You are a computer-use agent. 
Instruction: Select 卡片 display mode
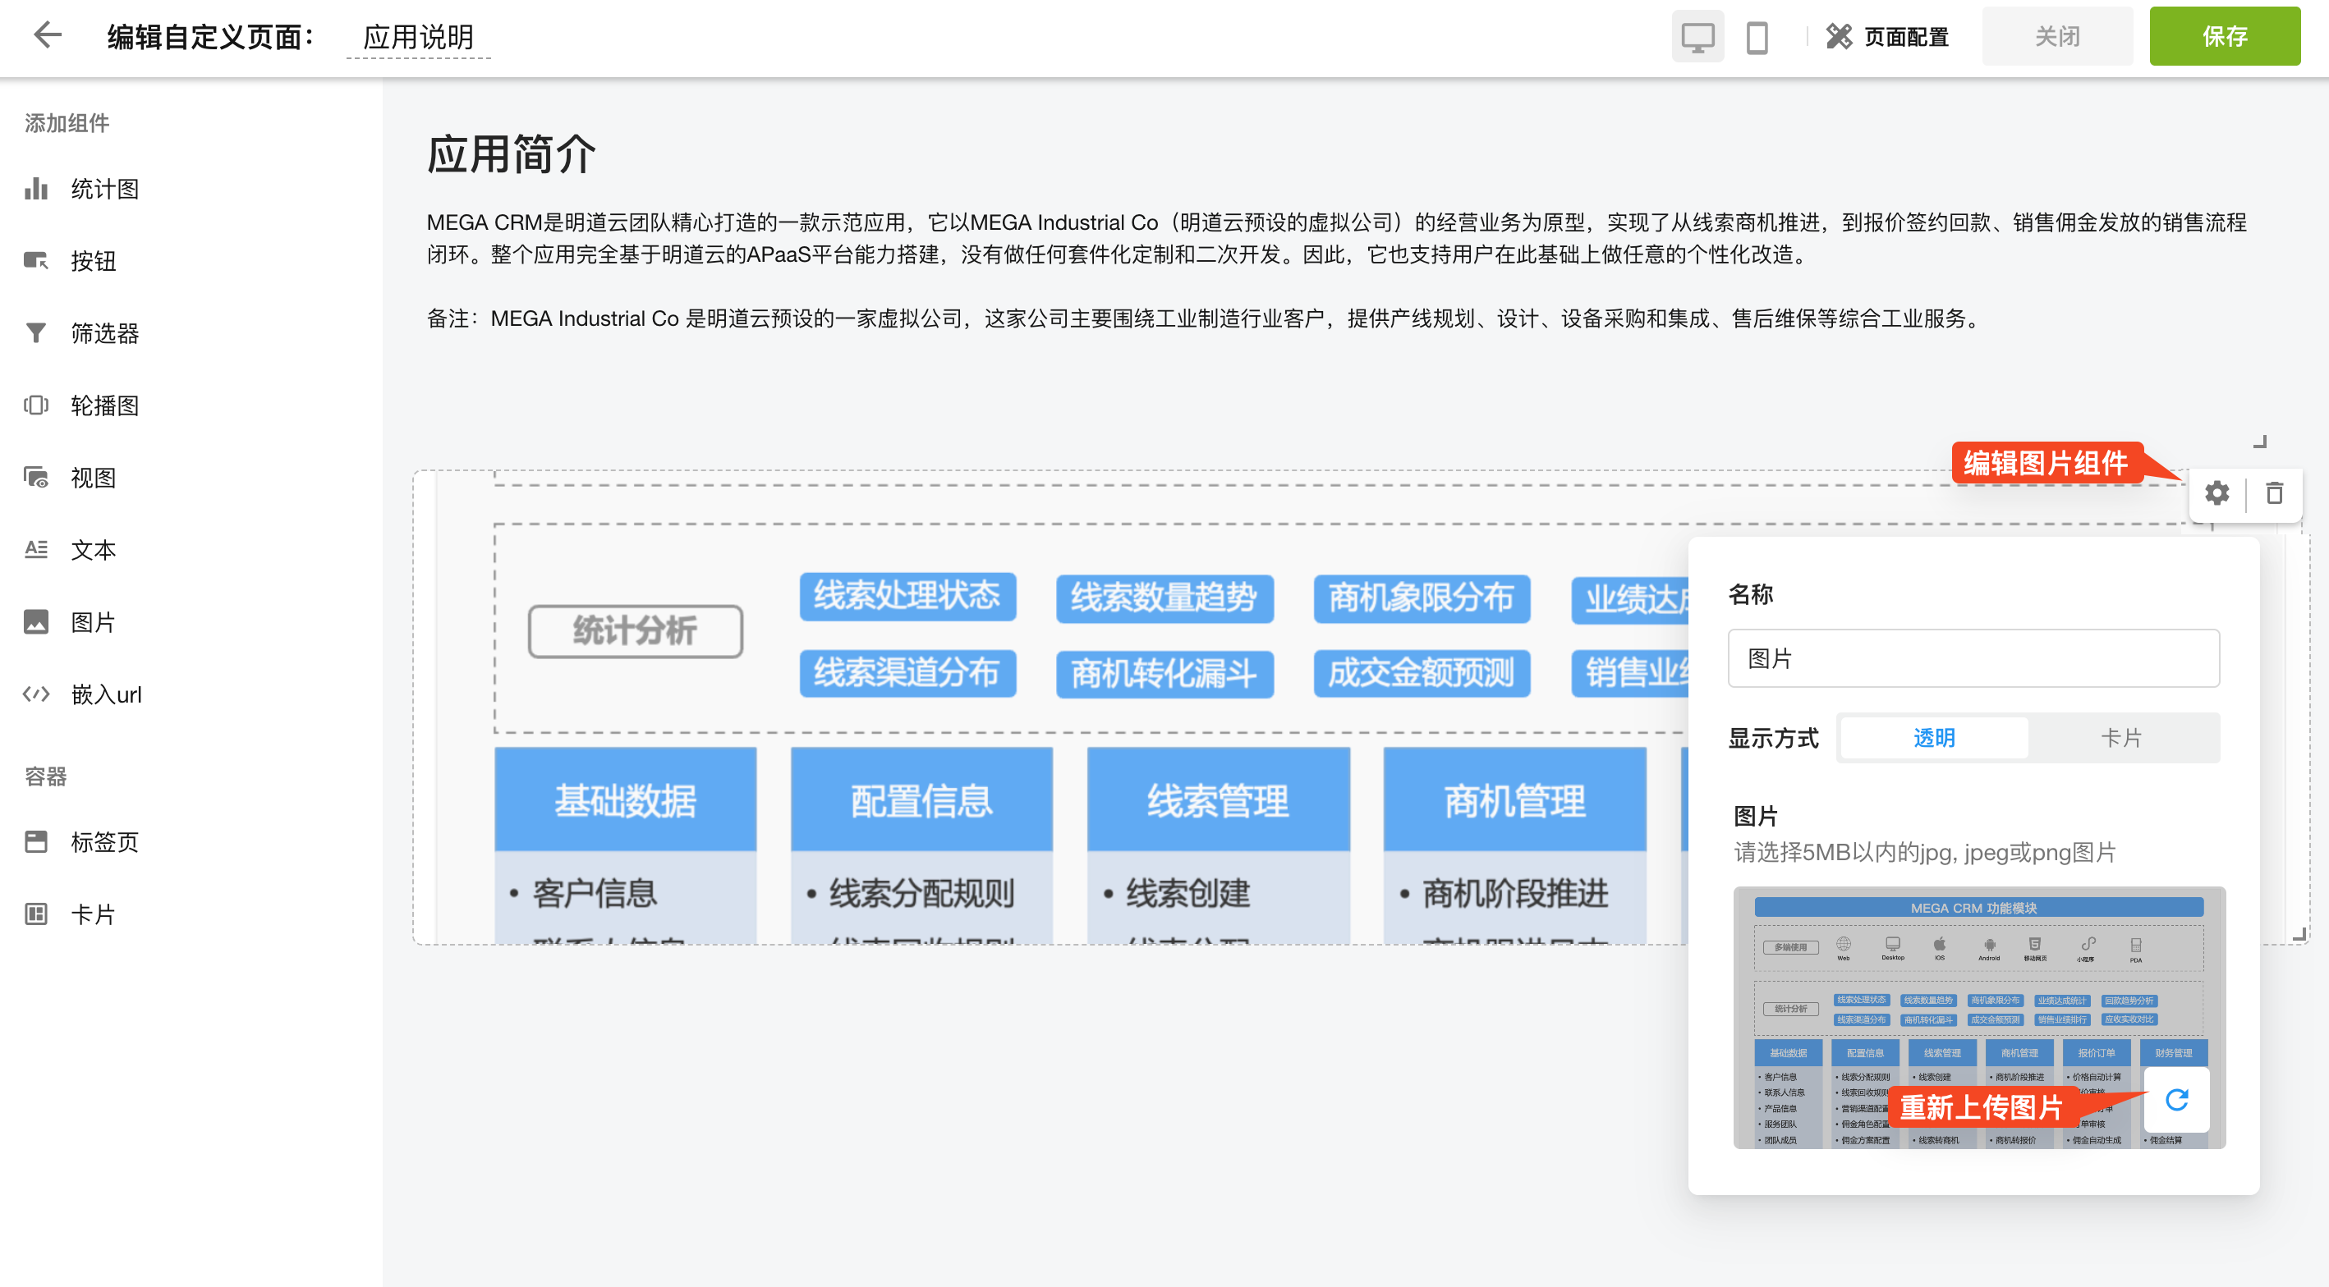click(x=2121, y=739)
